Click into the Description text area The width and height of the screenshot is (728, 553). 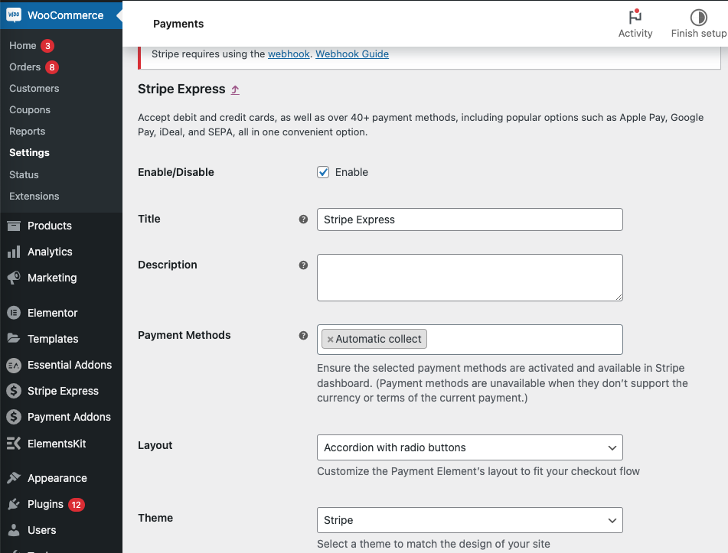pyautogui.click(x=470, y=278)
